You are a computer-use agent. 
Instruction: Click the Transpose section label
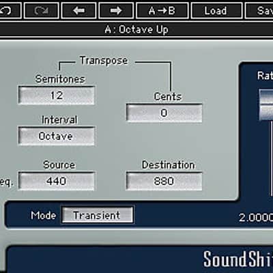[x=104, y=61]
